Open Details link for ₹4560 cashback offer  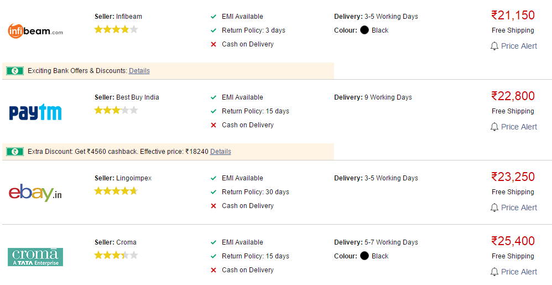click(220, 152)
